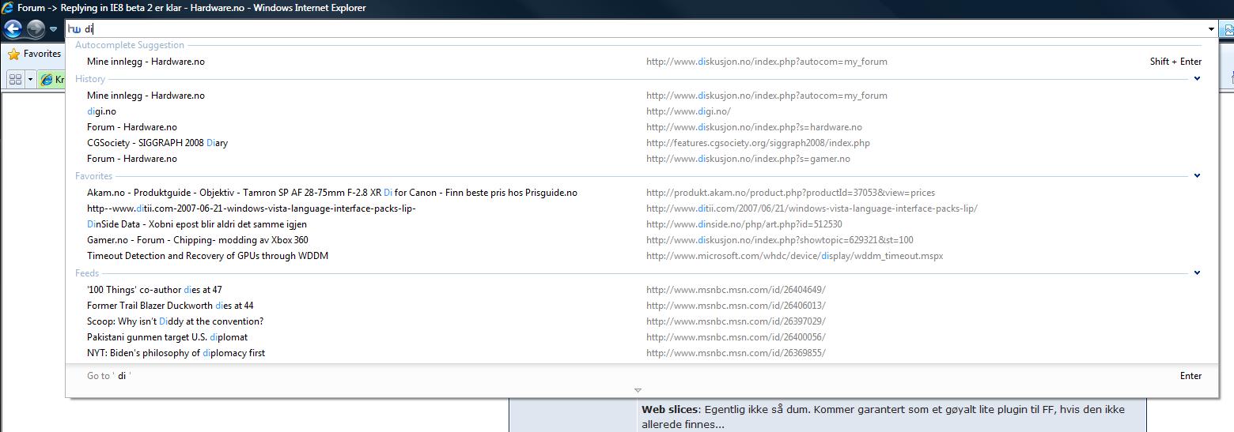The width and height of the screenshot is (1234, 432).
Task: Click URL msnbc.msn.com/id/26406013/
Action: pyautogui.click(x=736, y=306)
